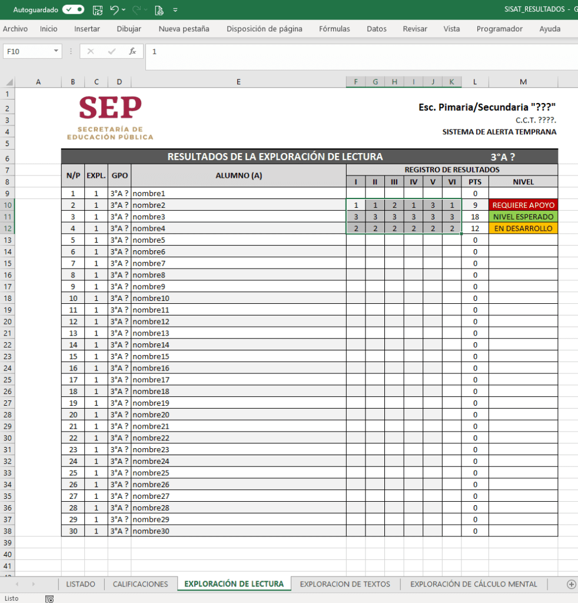Select row 10 header
Image resolution: width=578 pixels, height=603 pixels.
7,205
